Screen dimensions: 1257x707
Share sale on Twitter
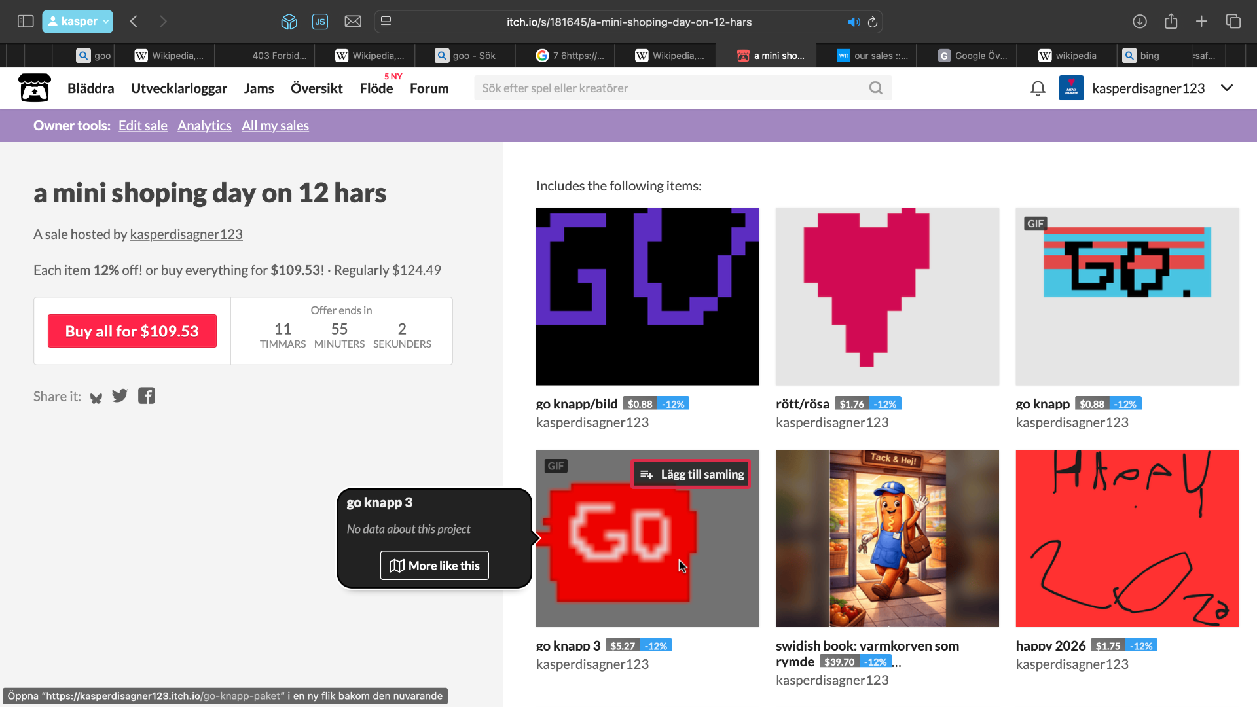(x=120, y=396)
